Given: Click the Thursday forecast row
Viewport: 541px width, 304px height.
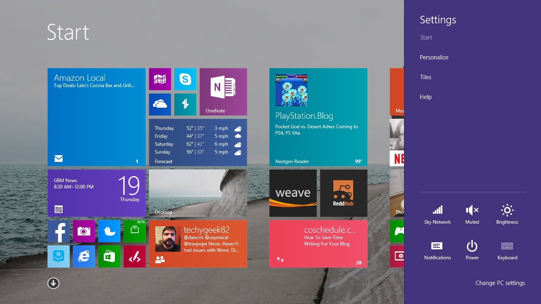Looking at the screenshot, I should coord(198,128).
